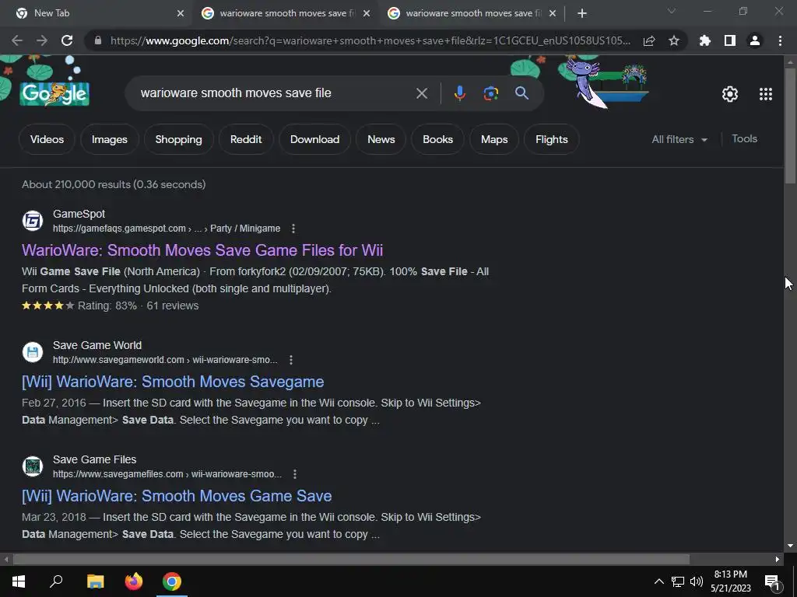The width and height of the screenshot is (797, 597).
Task: Close the third warioware search tab
Action: pyautogui.click(x=553, y=13)
